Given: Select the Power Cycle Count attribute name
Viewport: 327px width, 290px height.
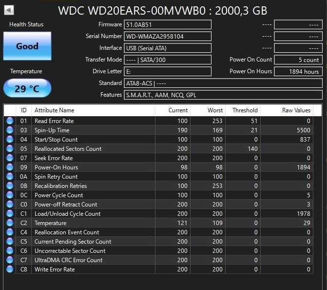Looking at the screenshot, I should click(59, 195).
